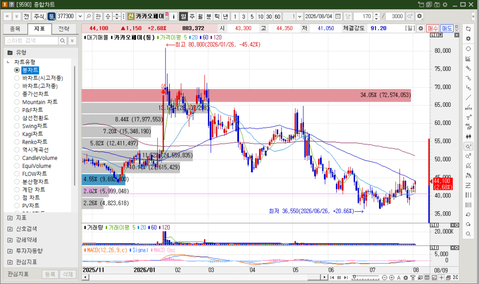479x284 pixels.
Task: Select the 바차트(시고저종) radio button
Action: pos(17,78)
